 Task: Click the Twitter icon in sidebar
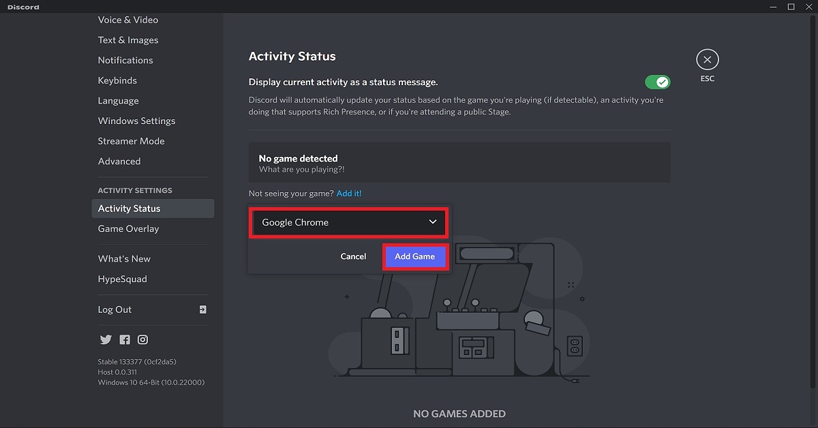coord(106,339)
